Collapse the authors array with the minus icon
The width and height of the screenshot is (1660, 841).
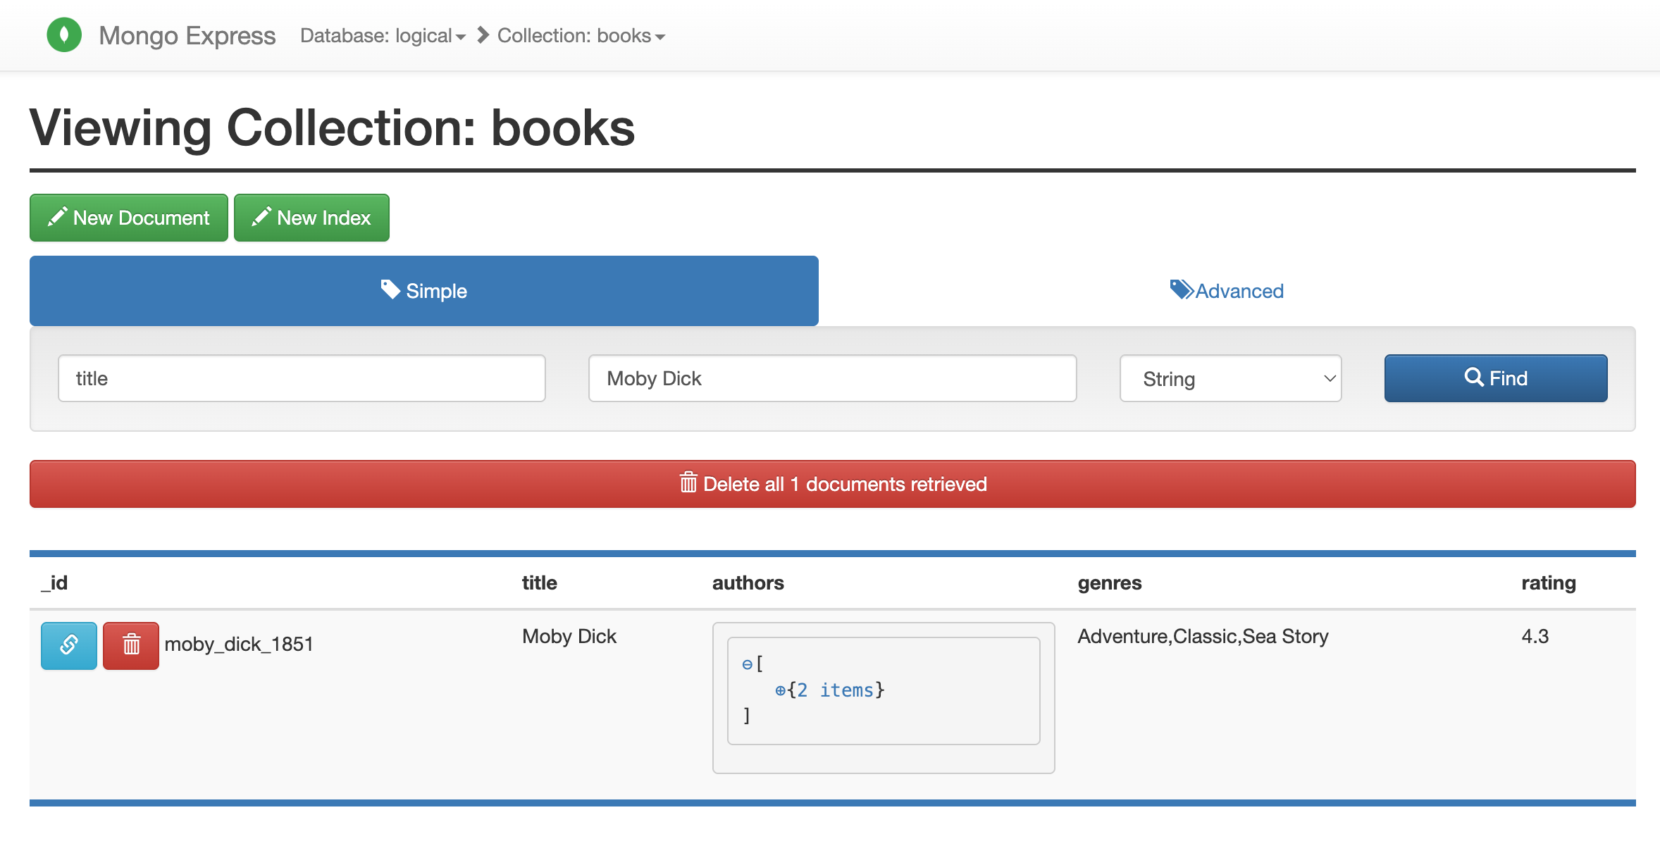[x=746, y=664]
